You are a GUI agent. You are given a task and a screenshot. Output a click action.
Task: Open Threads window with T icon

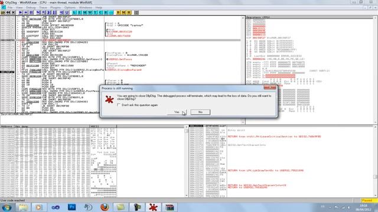(96, 12)
